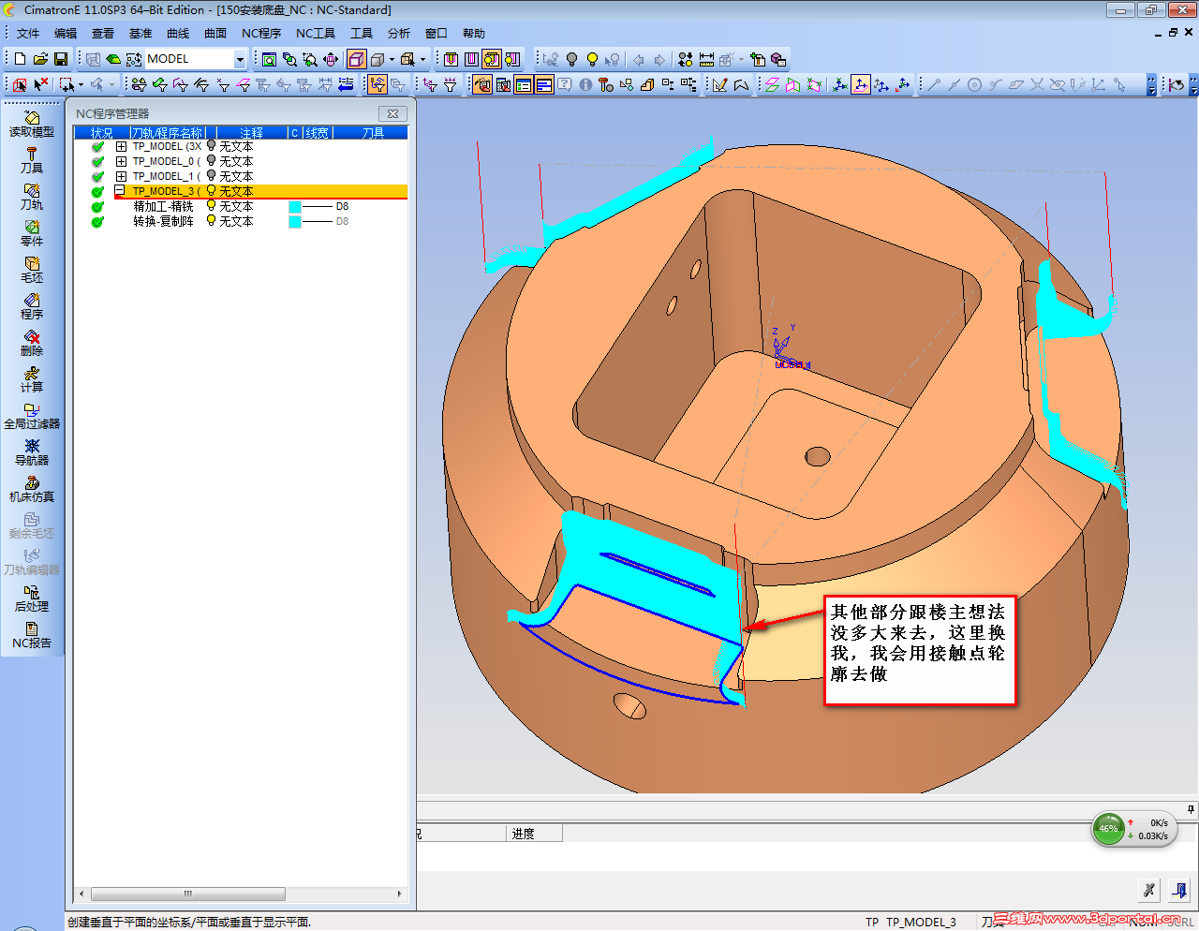Open the 读取模型 (load model) sidebar tool
Image resolution: width=1199 pixels, height=931 pixels.
(32, 125)
